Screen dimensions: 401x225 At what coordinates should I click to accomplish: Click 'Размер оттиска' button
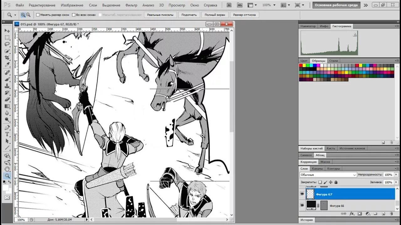point(244,15)
